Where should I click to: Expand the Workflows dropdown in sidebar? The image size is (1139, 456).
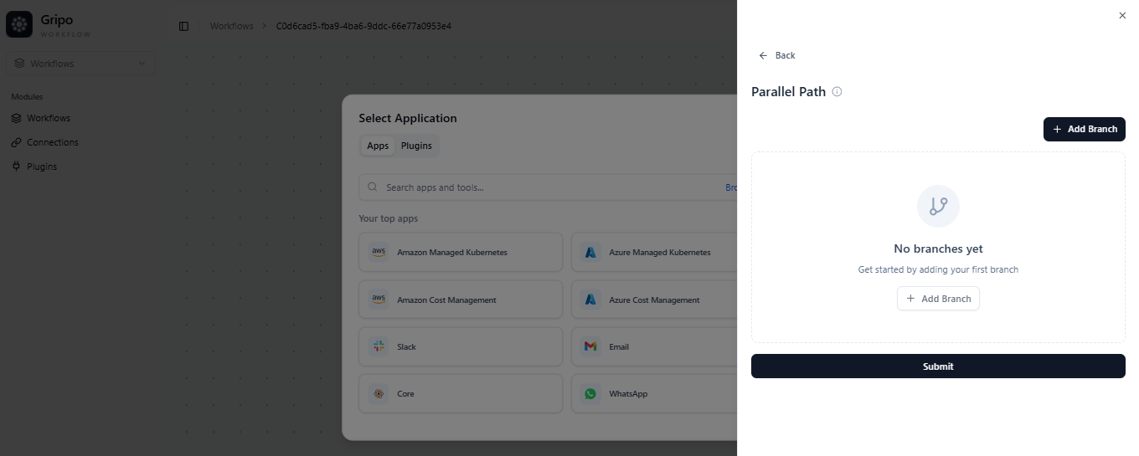(x=80, y=64)
